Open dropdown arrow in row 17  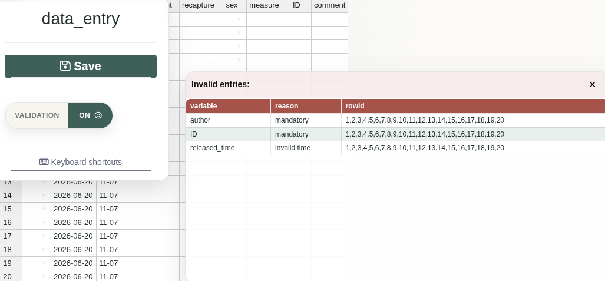coord(44,236)
